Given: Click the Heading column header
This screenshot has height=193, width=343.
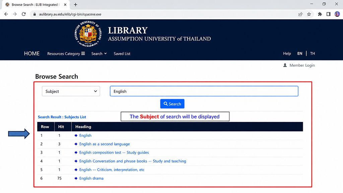Looking at the screenshot, I should point(83,127).
